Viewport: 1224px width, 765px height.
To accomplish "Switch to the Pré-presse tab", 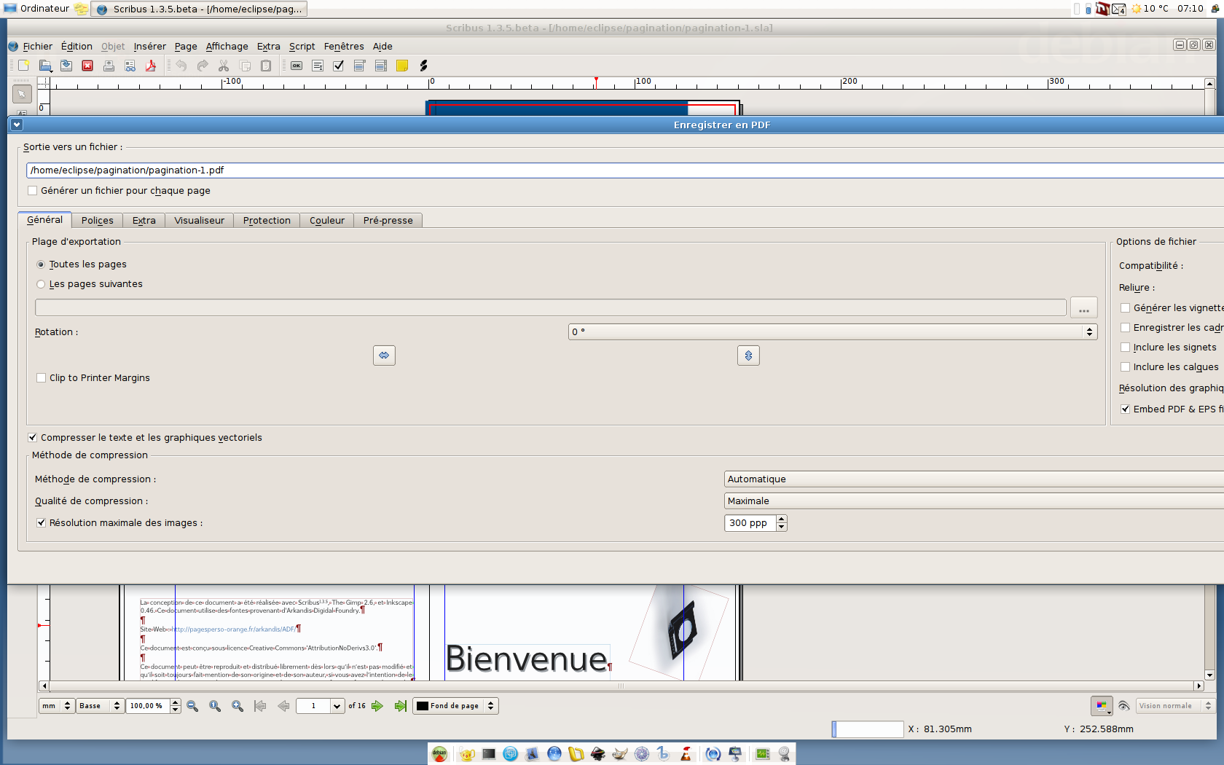I will coord(388,221).
